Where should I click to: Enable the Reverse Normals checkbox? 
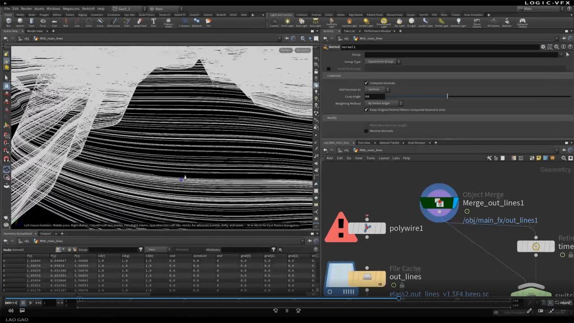pos(367,131)
